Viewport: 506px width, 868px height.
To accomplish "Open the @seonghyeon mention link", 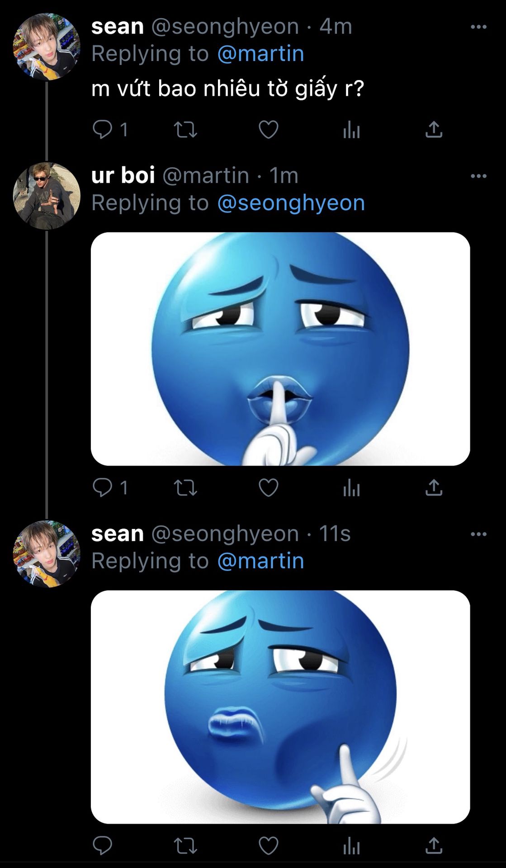I will coord(291,203).
